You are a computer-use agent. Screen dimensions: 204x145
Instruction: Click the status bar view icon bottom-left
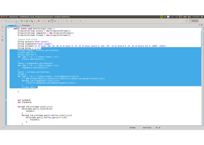pyautogui.click(x=4, y=128)
